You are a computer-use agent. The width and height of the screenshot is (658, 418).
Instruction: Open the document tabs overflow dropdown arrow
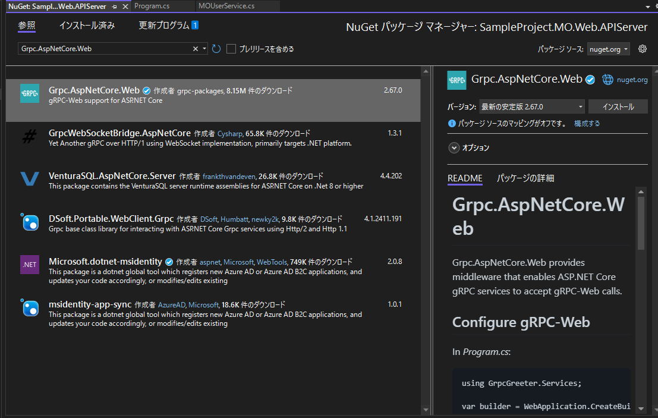[x=647, y=7]
